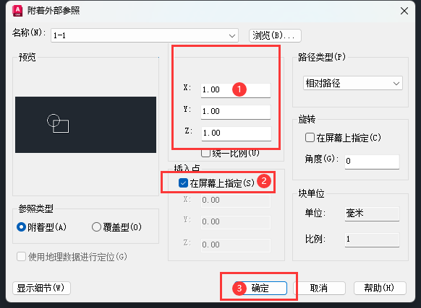Viewport: 421px width, 308px height.
Task: Click the scale Y input field
Action: tap(236, 112)
